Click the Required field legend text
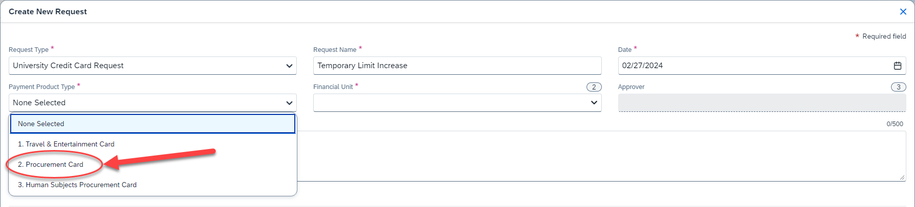915x207 pixels. pyautogui.click(x=884, y=37)
